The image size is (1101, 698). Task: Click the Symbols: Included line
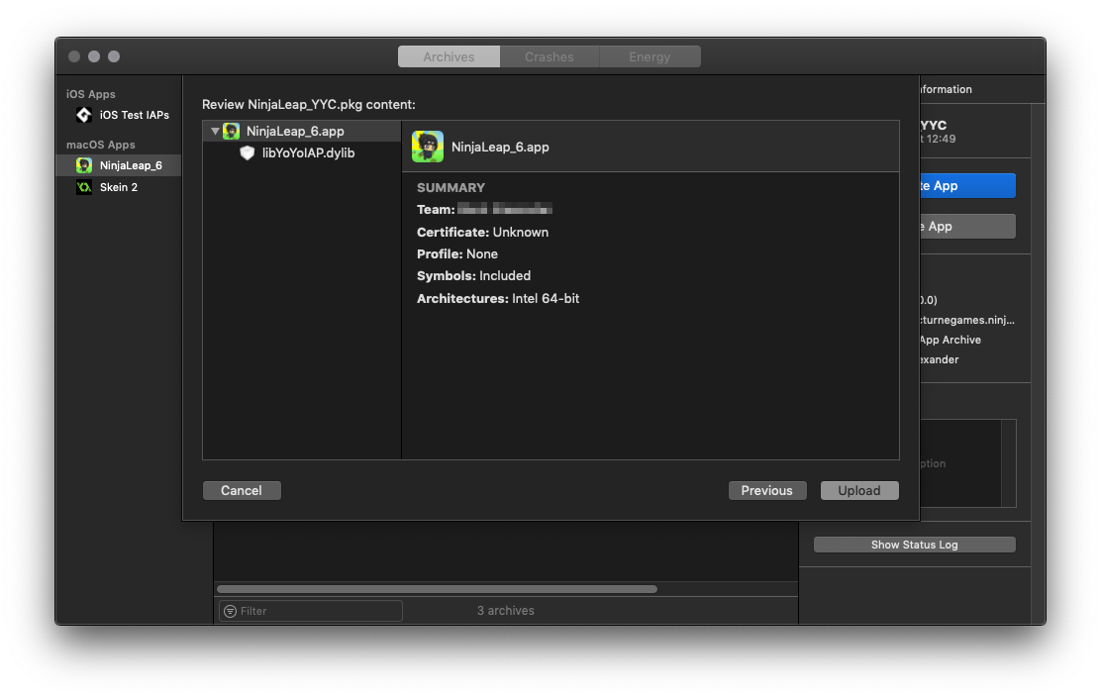[x=473, y=275]
